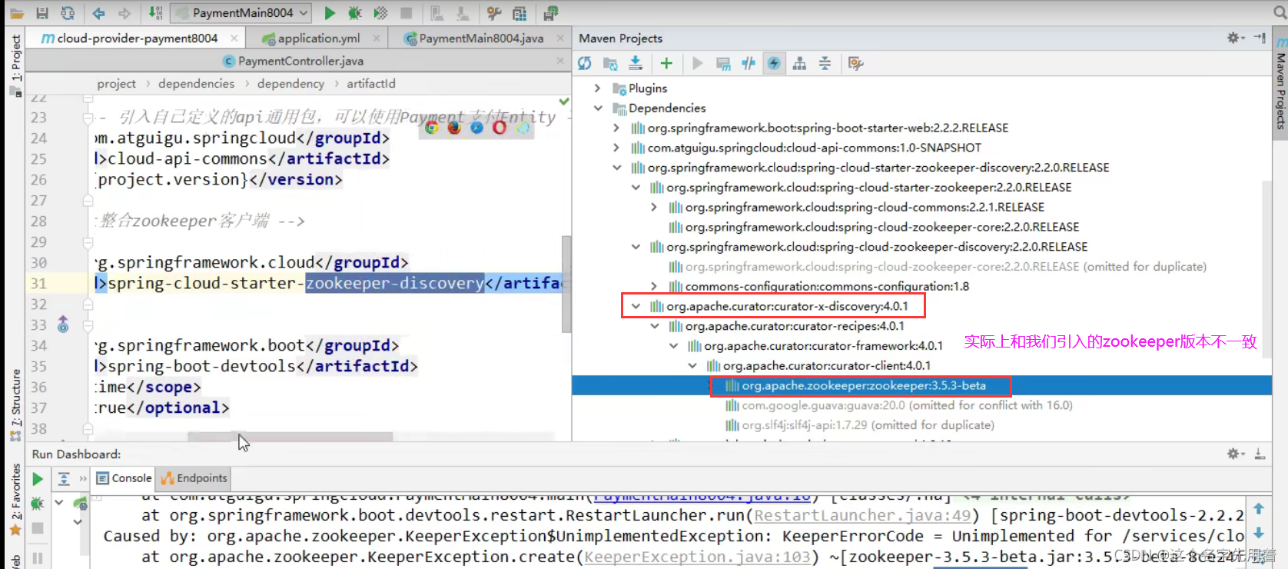1288x569 pixels.
Task: Click the Synchronize icon in main toolbar
Action: pos(68,13)
